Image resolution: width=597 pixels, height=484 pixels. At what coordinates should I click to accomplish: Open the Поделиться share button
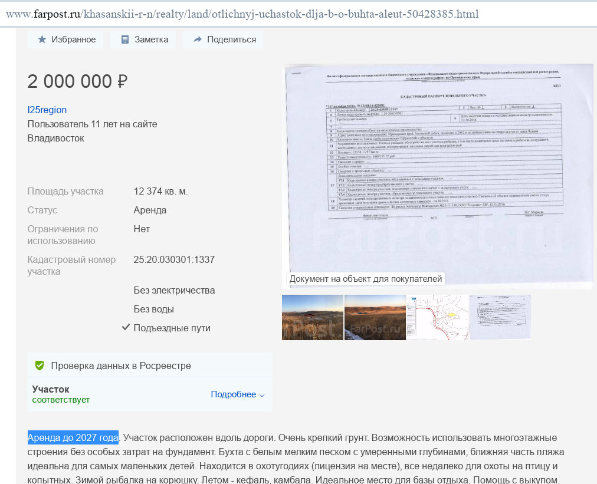[223, 39]
